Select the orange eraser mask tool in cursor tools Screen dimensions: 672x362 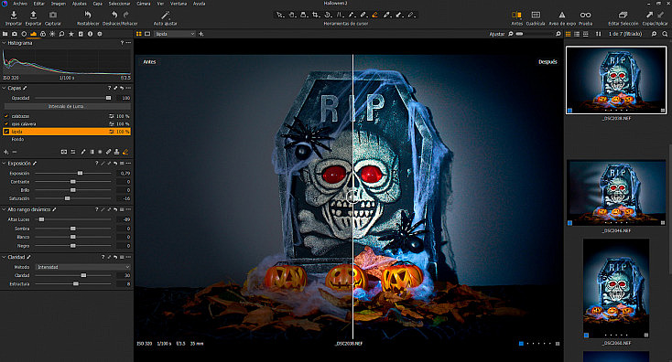point(375,15)
